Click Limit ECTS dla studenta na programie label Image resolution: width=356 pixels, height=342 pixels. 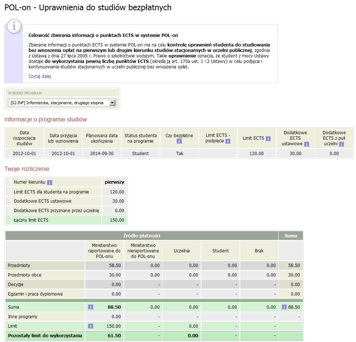51,192
